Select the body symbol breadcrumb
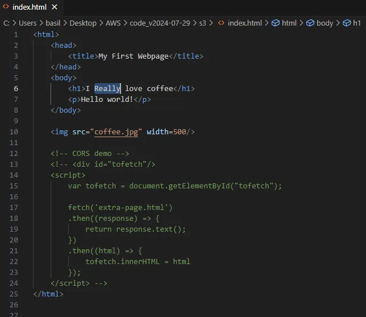 [x=325, y=23]
